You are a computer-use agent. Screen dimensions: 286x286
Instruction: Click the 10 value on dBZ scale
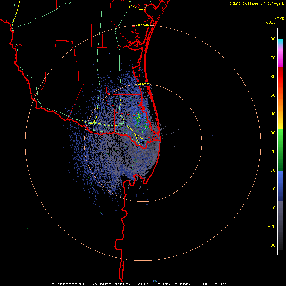(x=273, y=170)
